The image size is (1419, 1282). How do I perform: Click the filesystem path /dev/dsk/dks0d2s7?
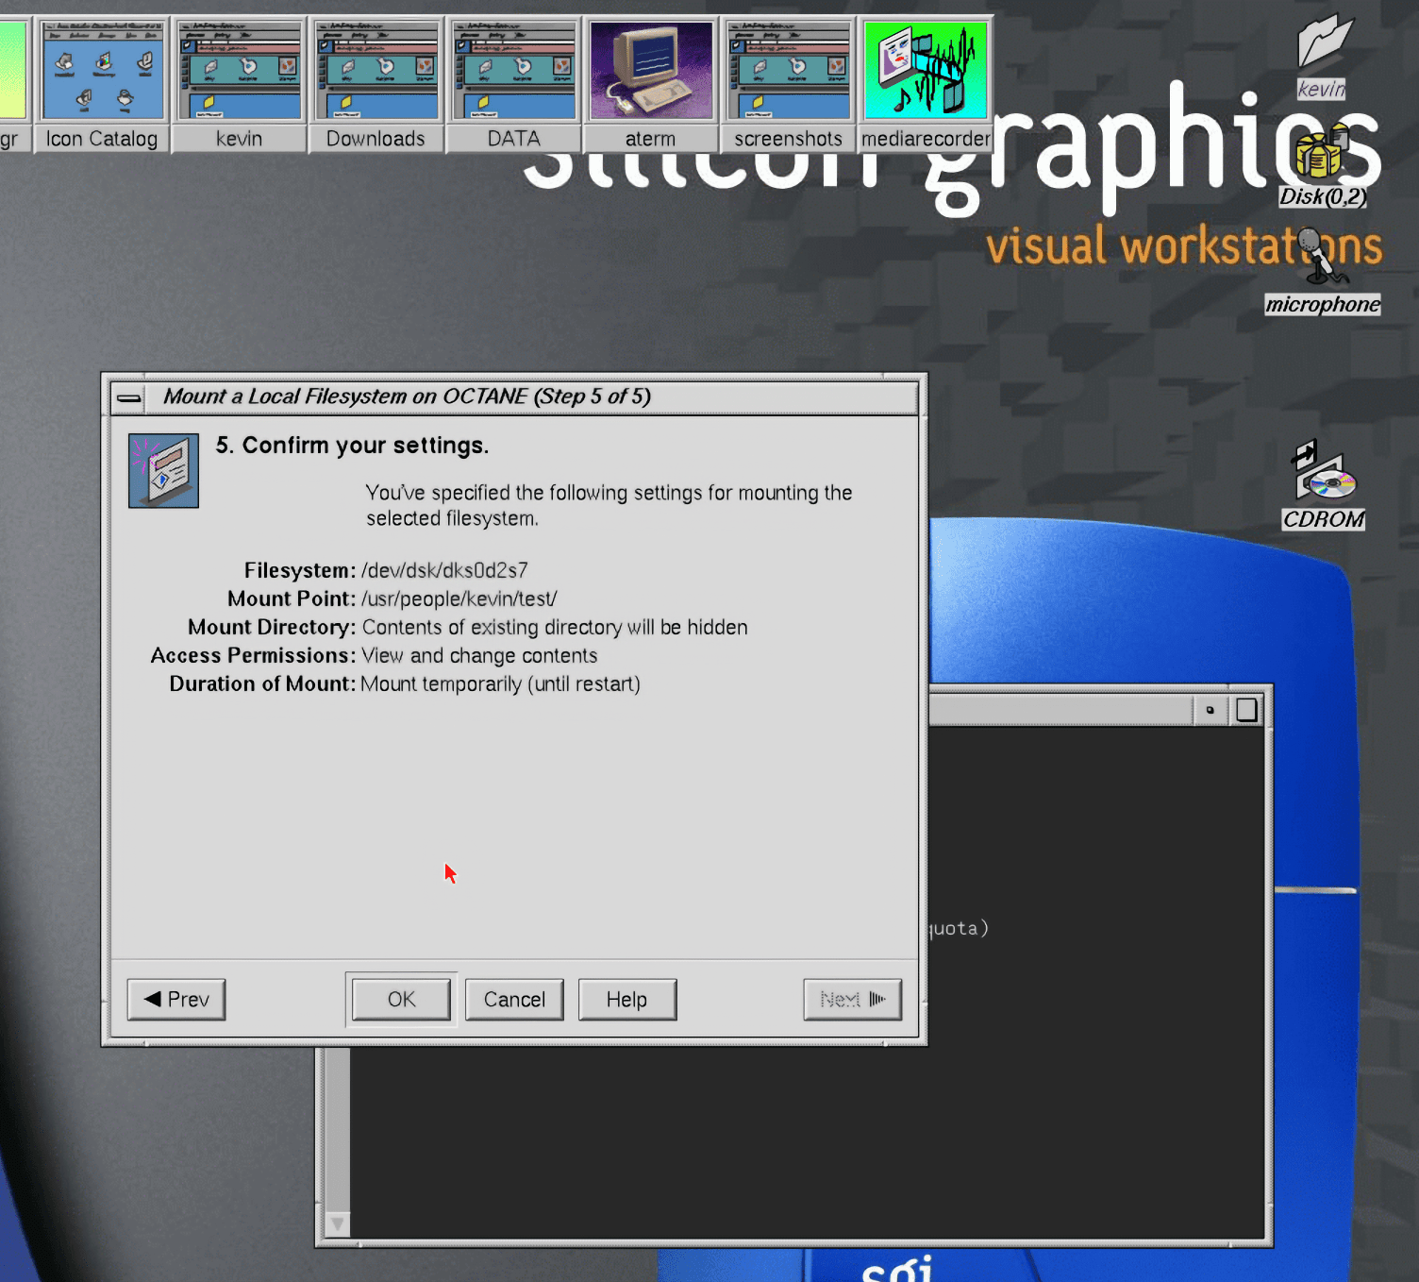444,570
